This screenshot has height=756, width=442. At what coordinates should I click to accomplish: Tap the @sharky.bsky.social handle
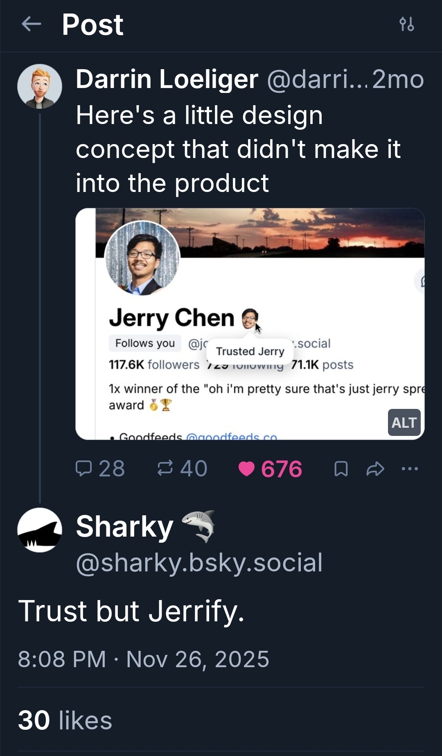[x=199, y=562]
